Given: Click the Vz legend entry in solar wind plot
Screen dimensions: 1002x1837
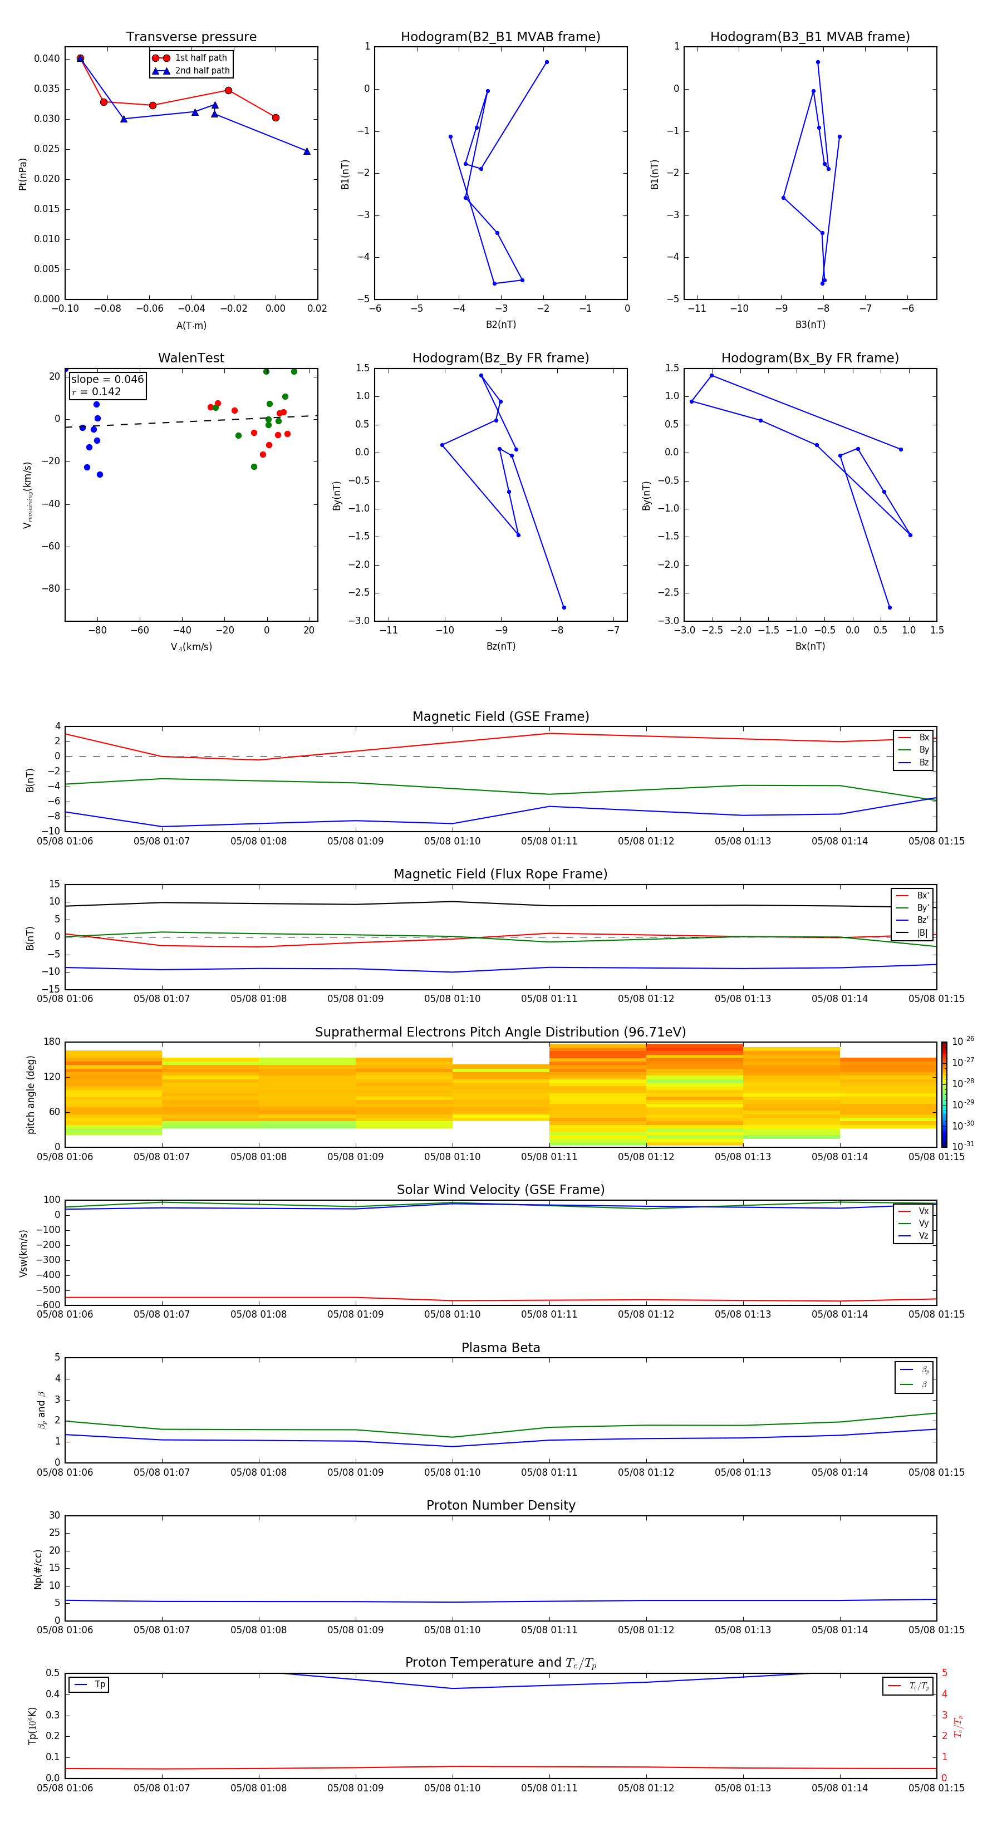Looking at the screenshot, I should point(913,1236).
